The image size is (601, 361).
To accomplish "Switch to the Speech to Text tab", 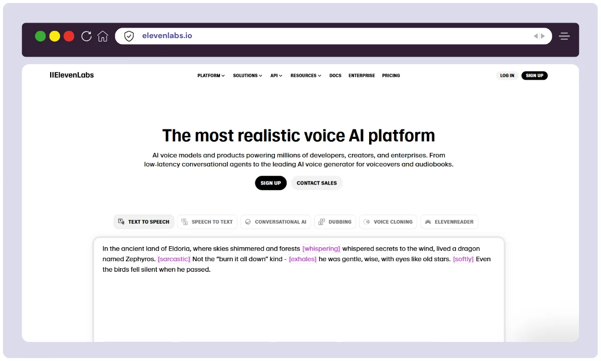I will (207, 222).
